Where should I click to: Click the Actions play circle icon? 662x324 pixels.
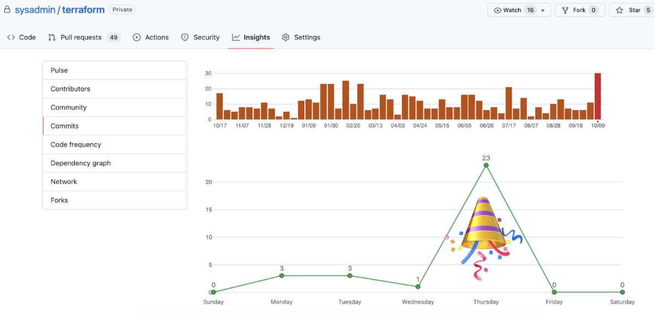pyautogui.click(x=137, y=38)
